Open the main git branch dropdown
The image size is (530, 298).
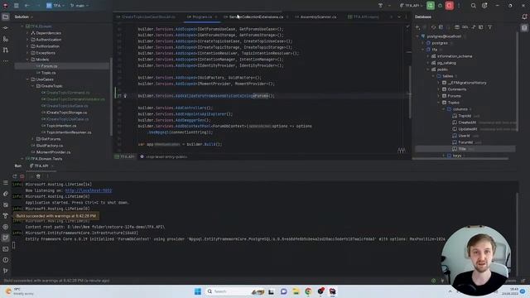pyautogui.click(x=79, y=6)
